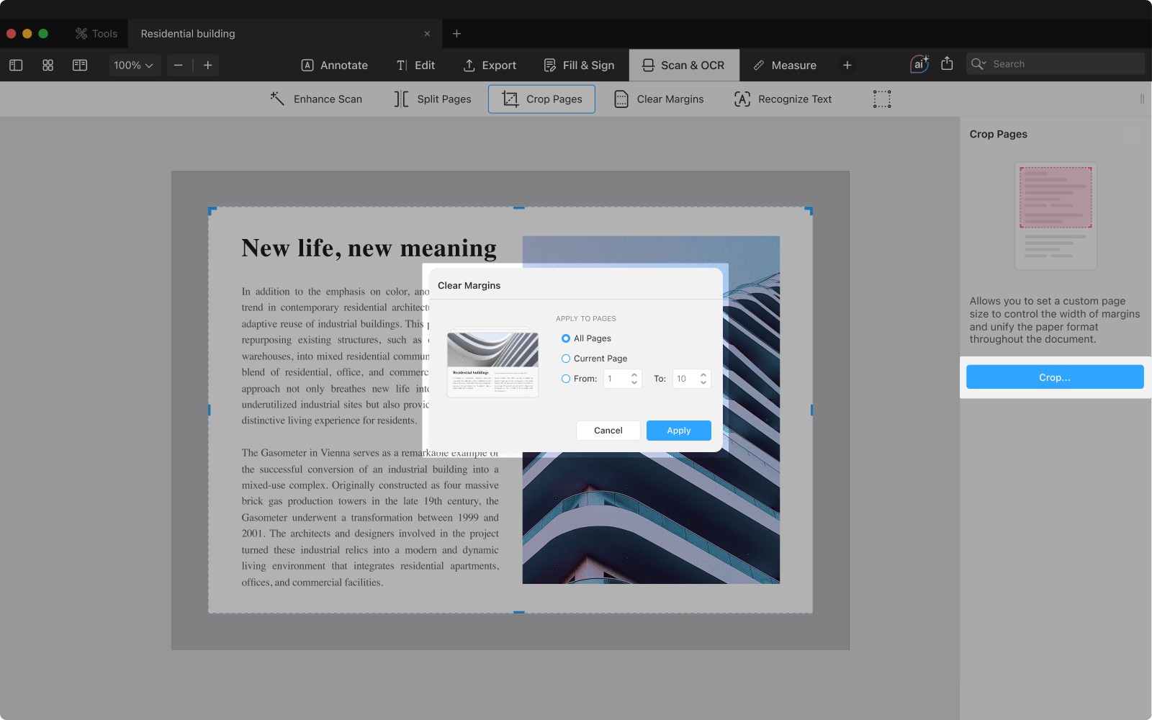This screenshot has width=1152, height=720.
Task: Open the thumbnail grid view icon
Action: click(48, 66)
